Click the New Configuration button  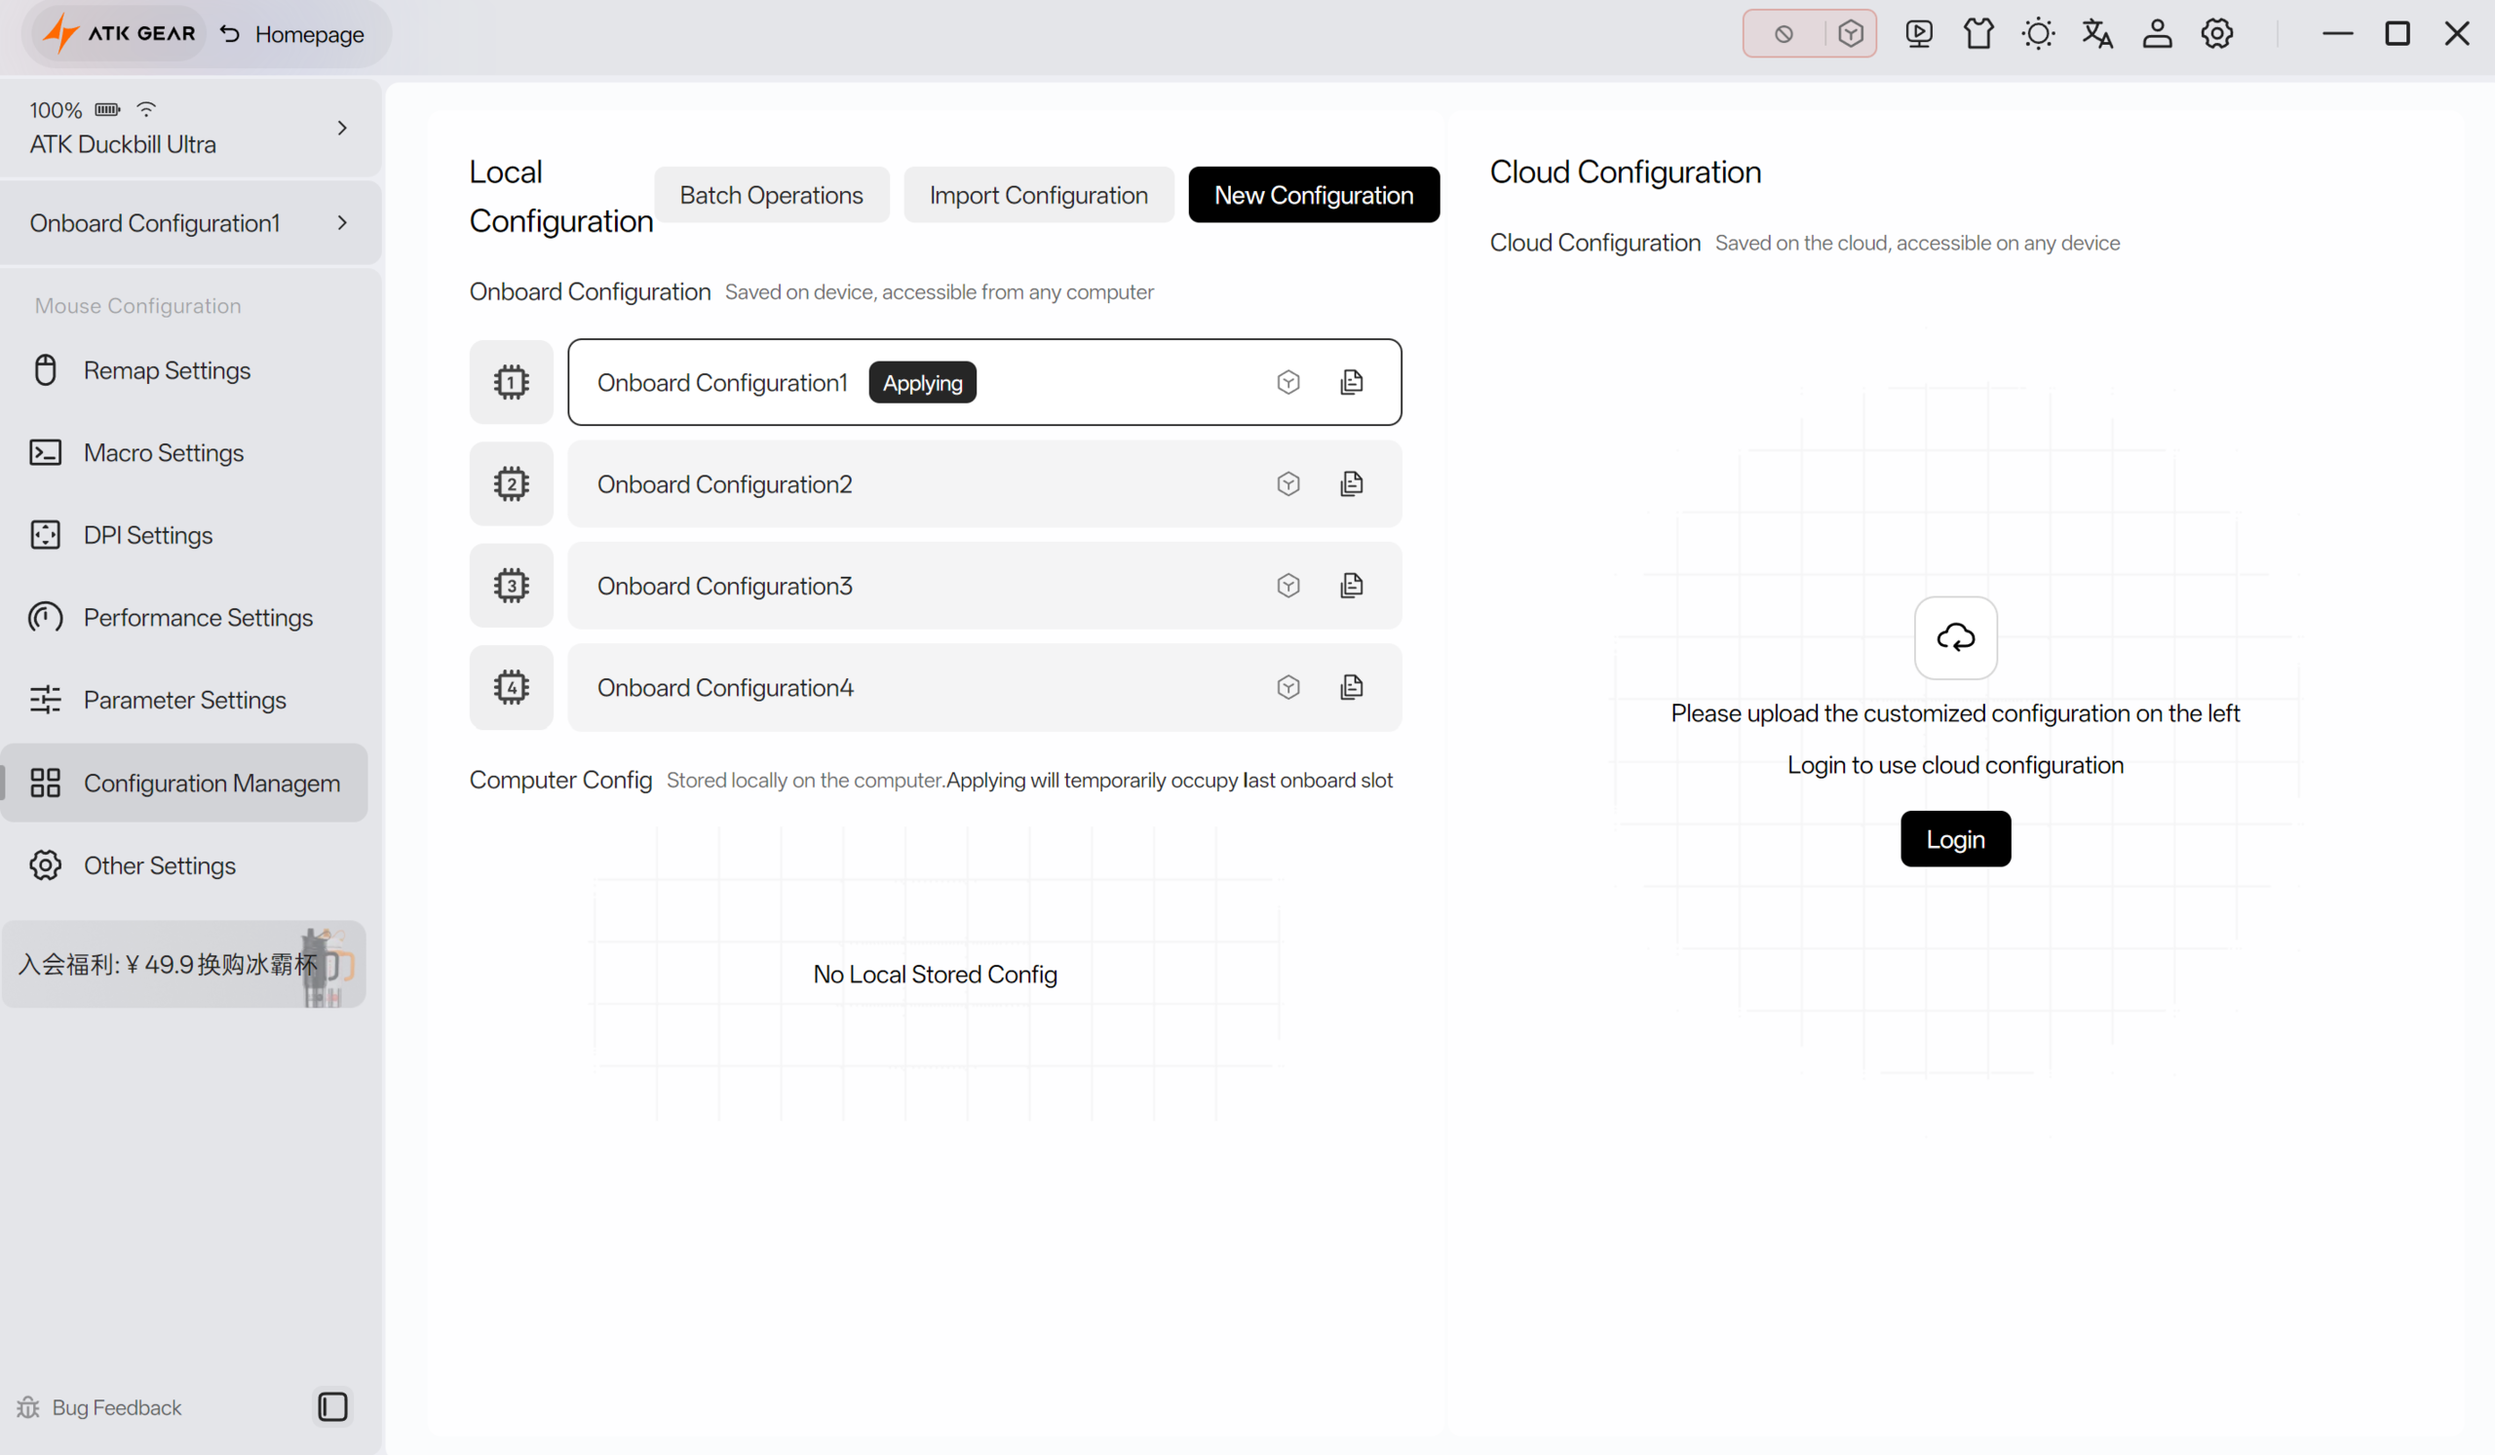click(x=1313, y=195)
